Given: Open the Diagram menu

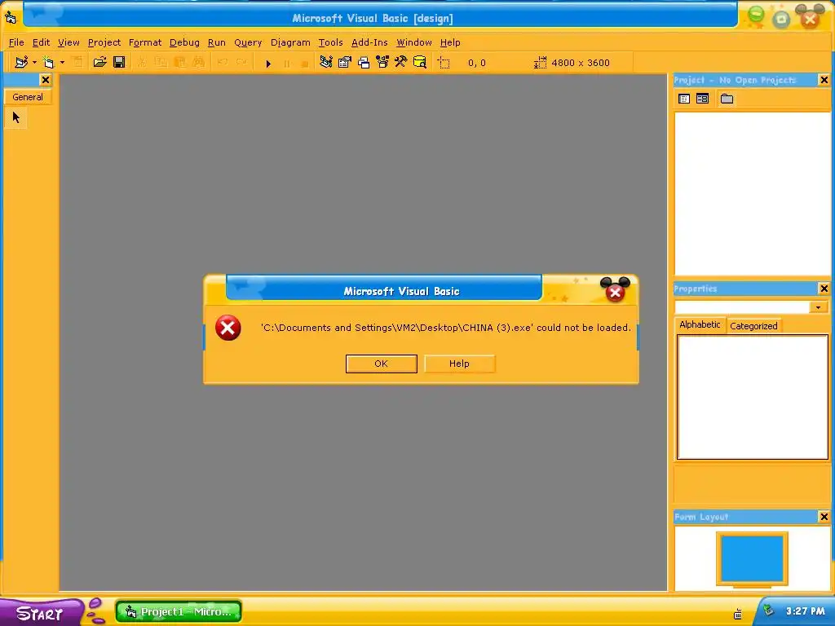Looking at the screenshot, I should [x=290, y=42].
